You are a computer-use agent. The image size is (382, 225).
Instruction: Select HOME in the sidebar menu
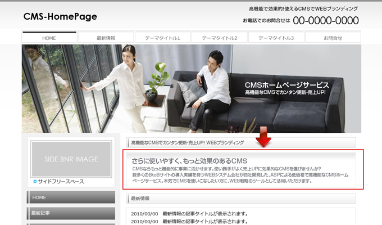pos(71,197)
